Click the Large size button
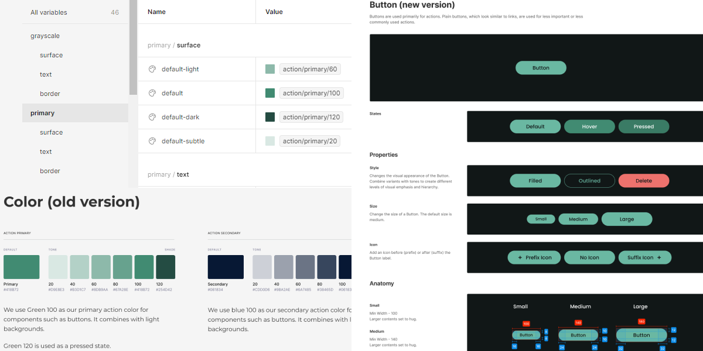703x351 pixels. pos(627,219)
